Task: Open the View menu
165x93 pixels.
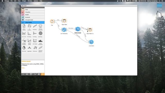Action: click(19, 1)
